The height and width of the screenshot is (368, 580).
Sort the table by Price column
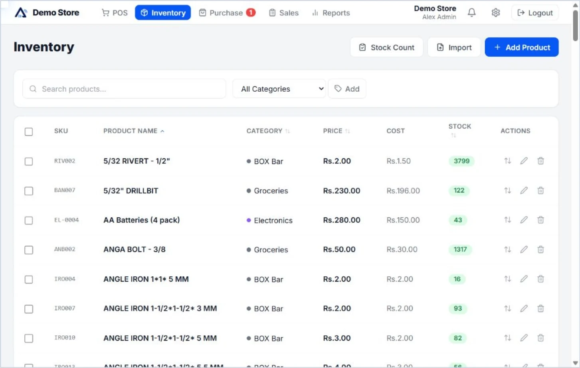tap(336, 131)
